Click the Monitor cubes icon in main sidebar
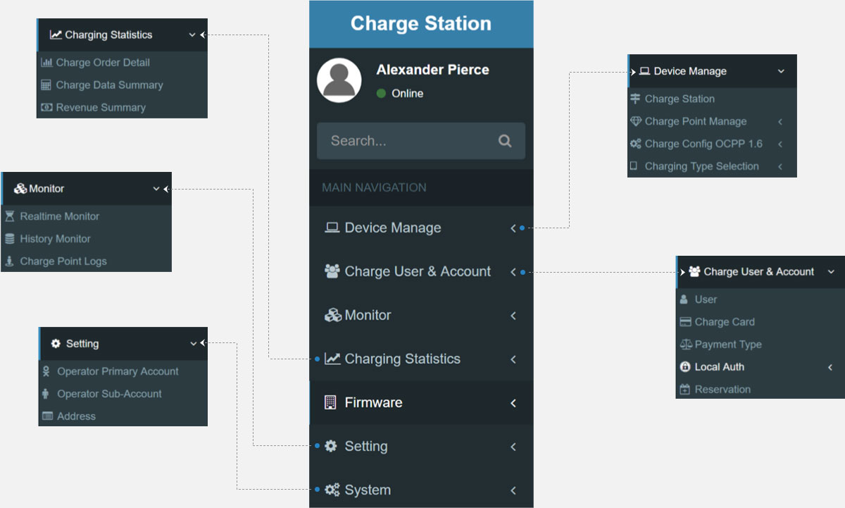Screen dimensions: 845x508 [x=332, y=315]
